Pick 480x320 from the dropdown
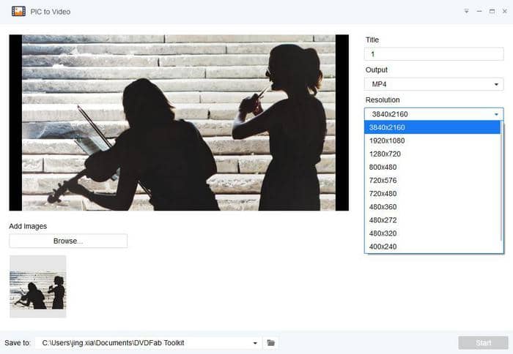 click(x=432, y=233)
